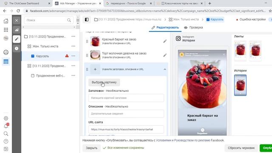Image resolution: width=272 pixels, height=153 pixels.
Task: Focus the Заголовок input field
Action: point(126,98)
